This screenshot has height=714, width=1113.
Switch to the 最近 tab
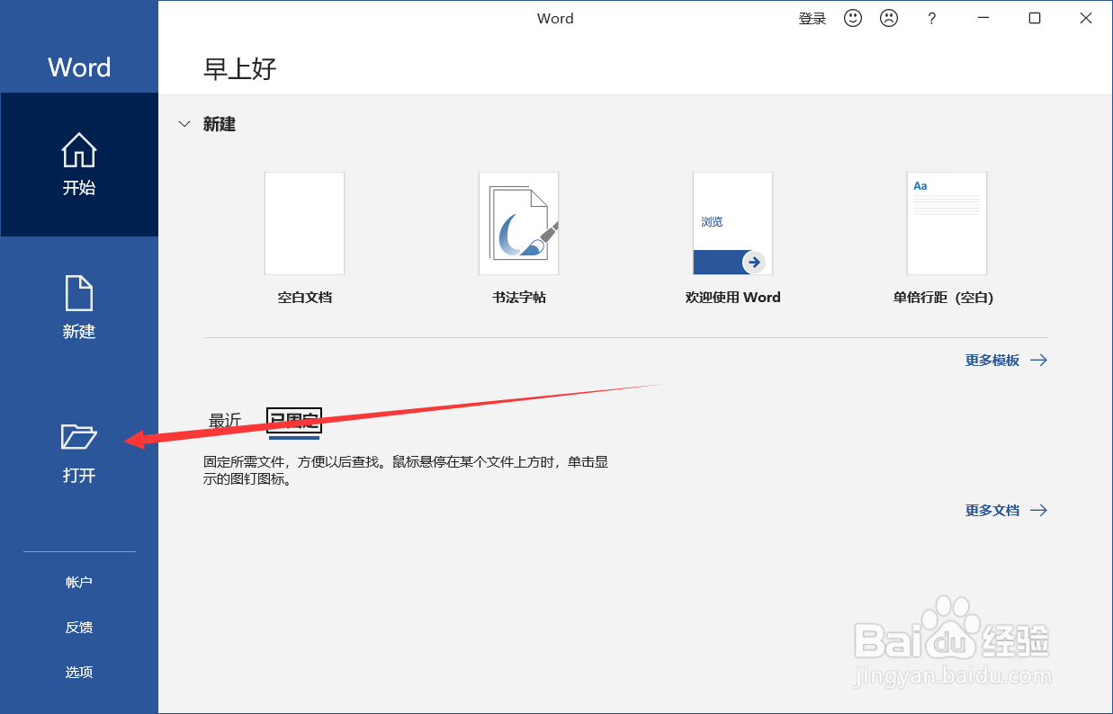224,420
